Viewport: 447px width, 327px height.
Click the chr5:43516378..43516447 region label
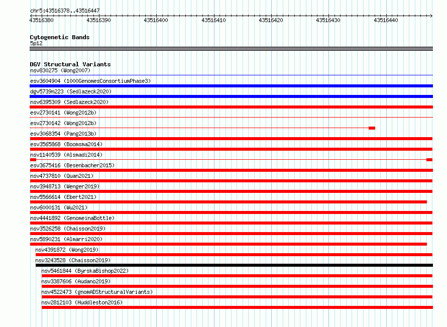click(65, 11)
